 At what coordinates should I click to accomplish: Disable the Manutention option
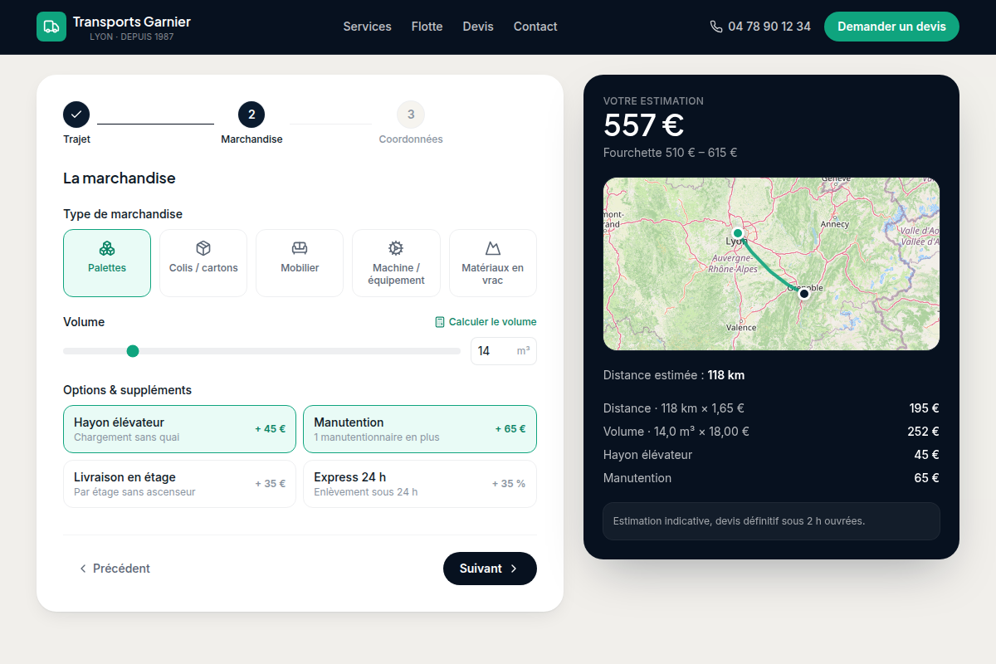point(420,429)
